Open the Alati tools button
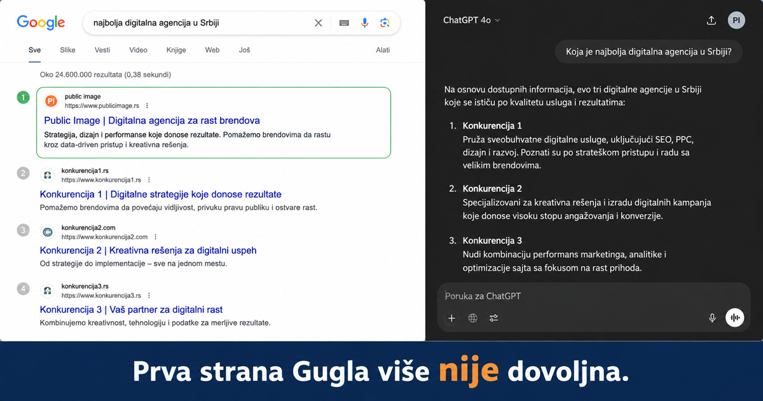The width and height of the screenshot is (763, 401). [x=383, y=50]
